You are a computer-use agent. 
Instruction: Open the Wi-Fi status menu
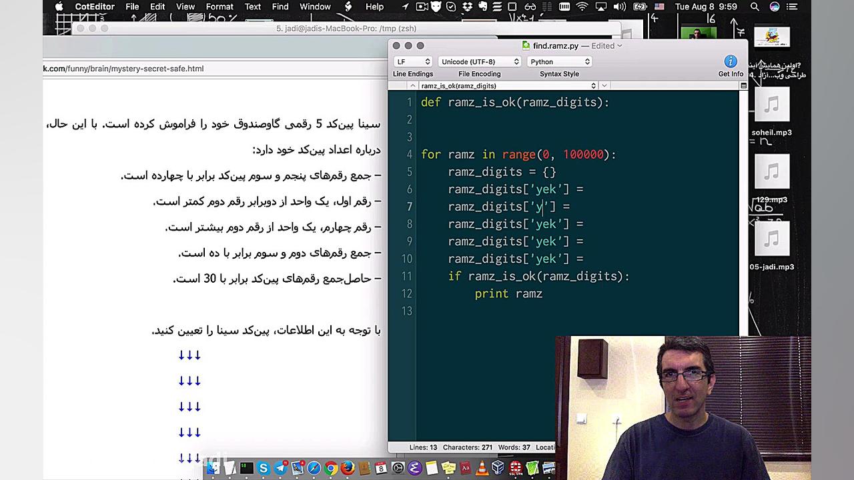pos(582,7)
